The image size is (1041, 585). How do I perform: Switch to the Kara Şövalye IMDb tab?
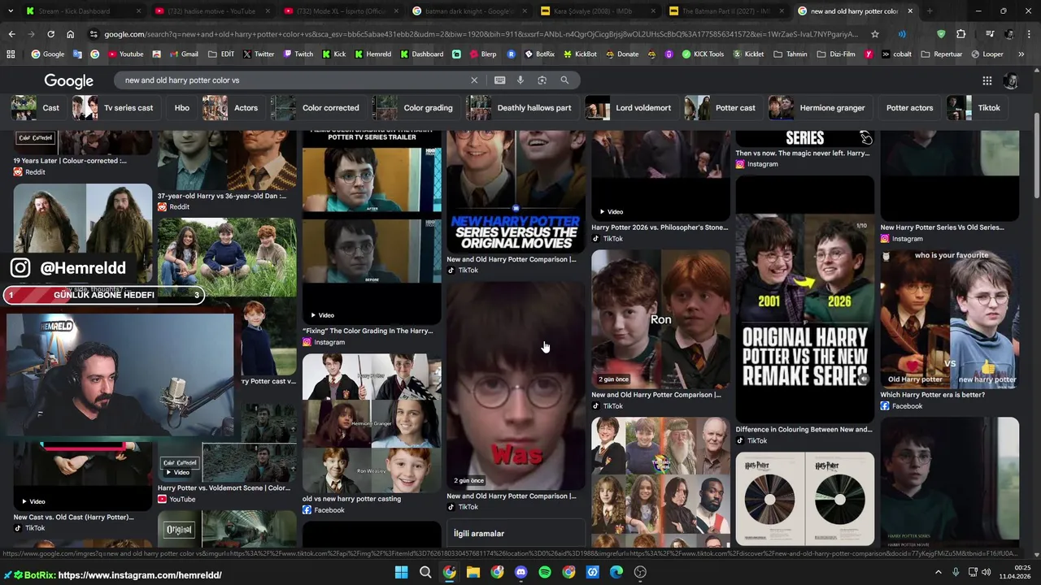[600, 11]
